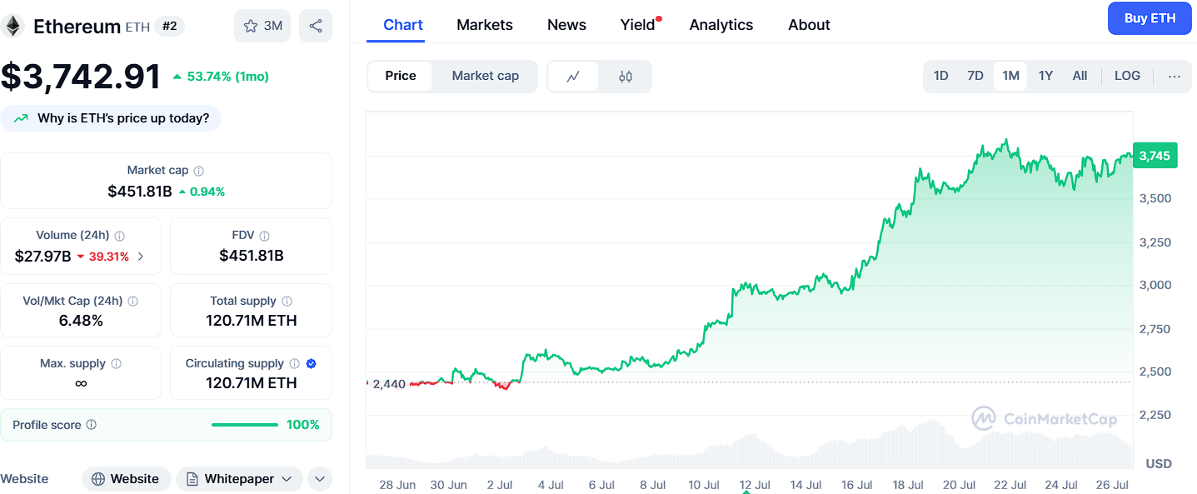Set chart range to All
The width and height of the screenshot is (1197, 494).
(x=1080, y=76)
